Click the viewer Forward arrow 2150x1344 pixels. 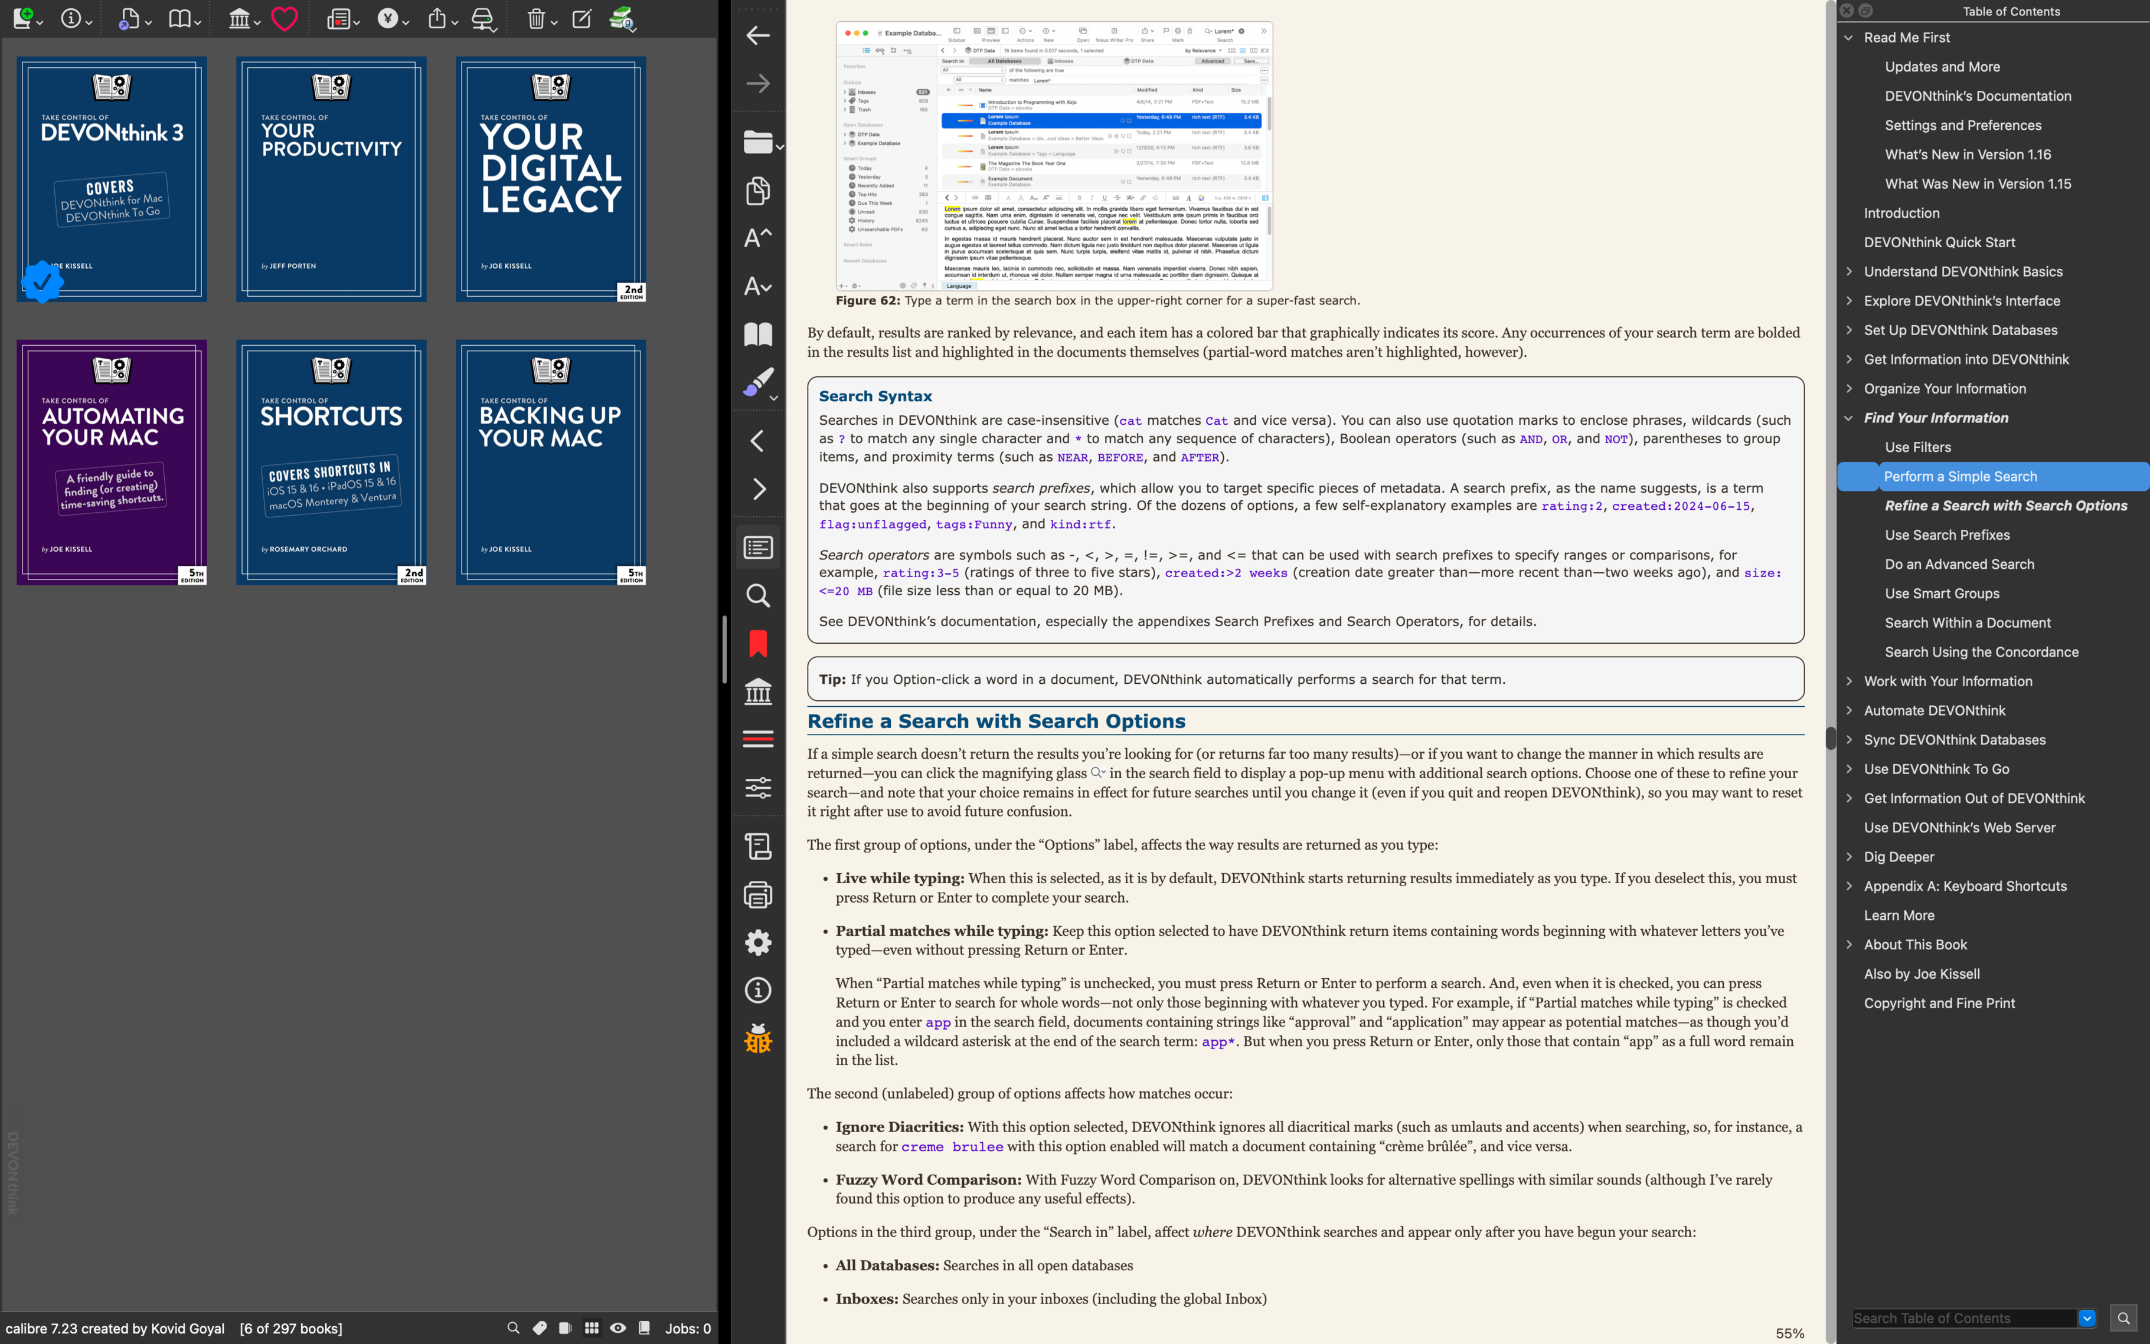[x=757, y=84]
